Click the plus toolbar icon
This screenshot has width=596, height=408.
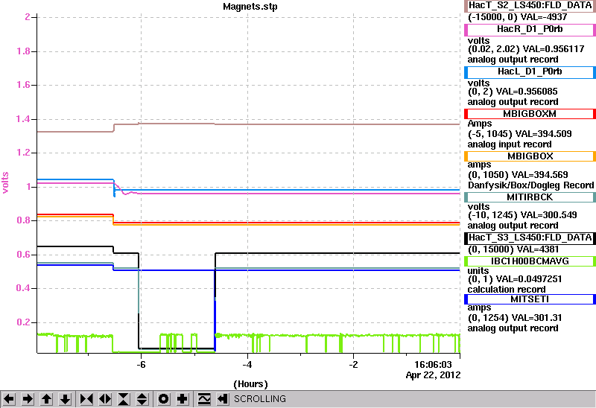[183, 399]
